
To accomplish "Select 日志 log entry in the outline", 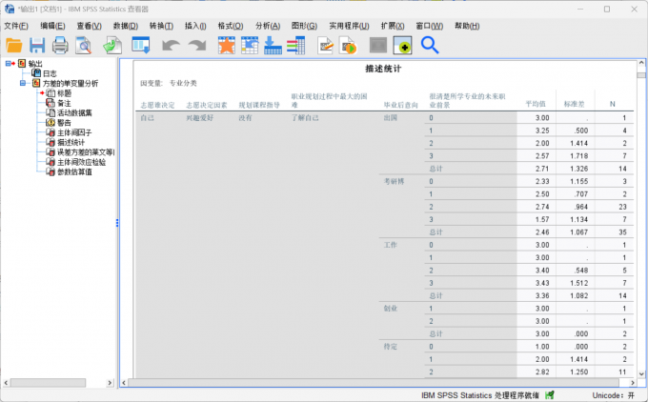I will pos(50,72).
